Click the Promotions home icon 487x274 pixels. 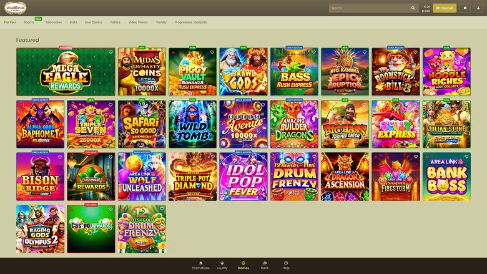(200, 263)
